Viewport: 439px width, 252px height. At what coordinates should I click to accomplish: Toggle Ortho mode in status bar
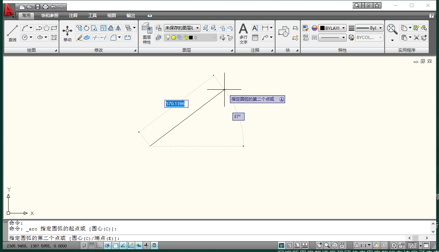[x=99, y=245]
